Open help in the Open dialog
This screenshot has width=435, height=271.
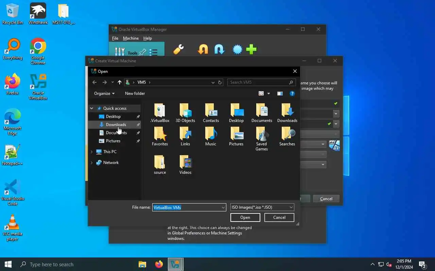click(292, 93)
